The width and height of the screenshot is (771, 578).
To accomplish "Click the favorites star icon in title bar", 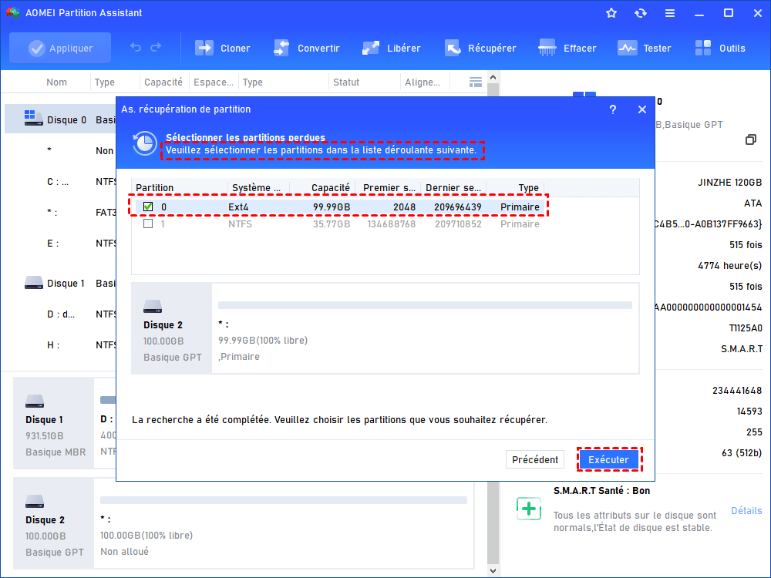I will pyautogui.click(x=611, y=13).
